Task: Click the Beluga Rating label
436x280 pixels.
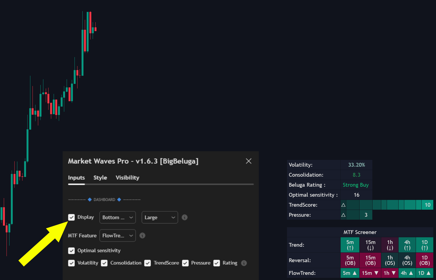Action: click(307, 185)
